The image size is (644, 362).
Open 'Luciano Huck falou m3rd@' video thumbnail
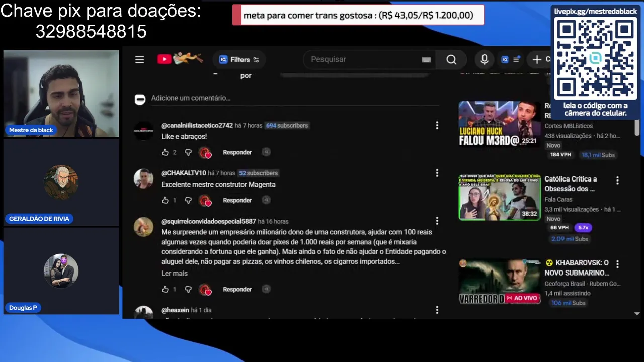499,124
